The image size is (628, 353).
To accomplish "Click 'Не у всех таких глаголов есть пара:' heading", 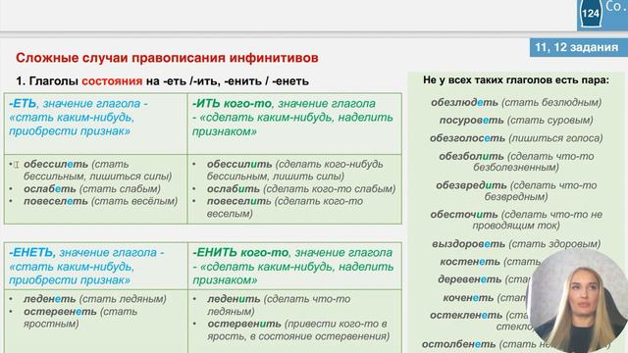I will [x=516, y=80].
